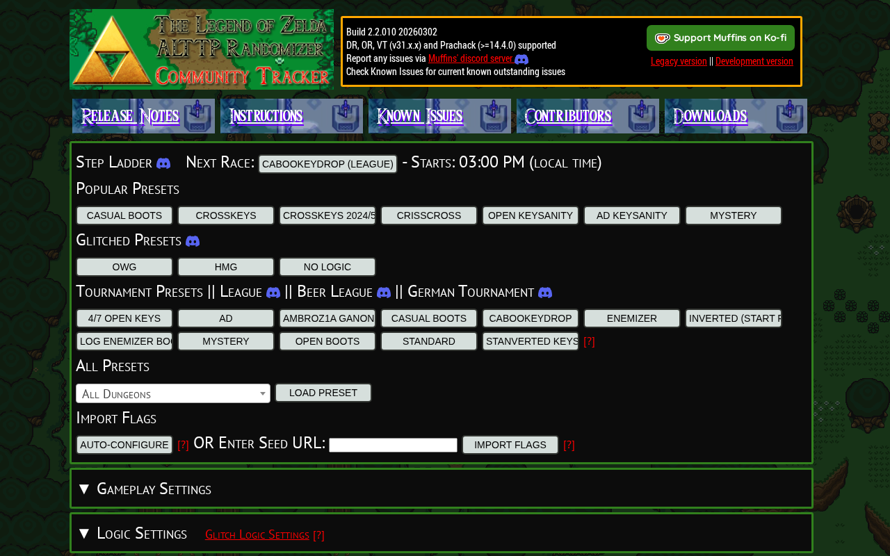Switch to the Downloads tab

point(736,116)
